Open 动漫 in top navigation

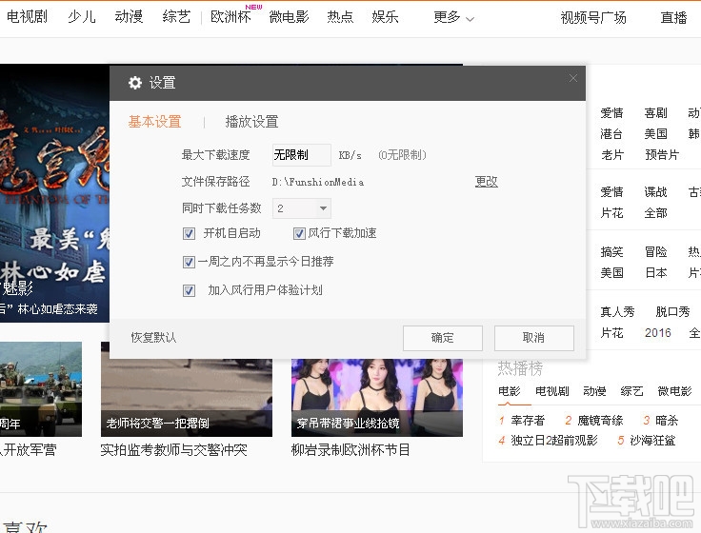tap(129, 16)
